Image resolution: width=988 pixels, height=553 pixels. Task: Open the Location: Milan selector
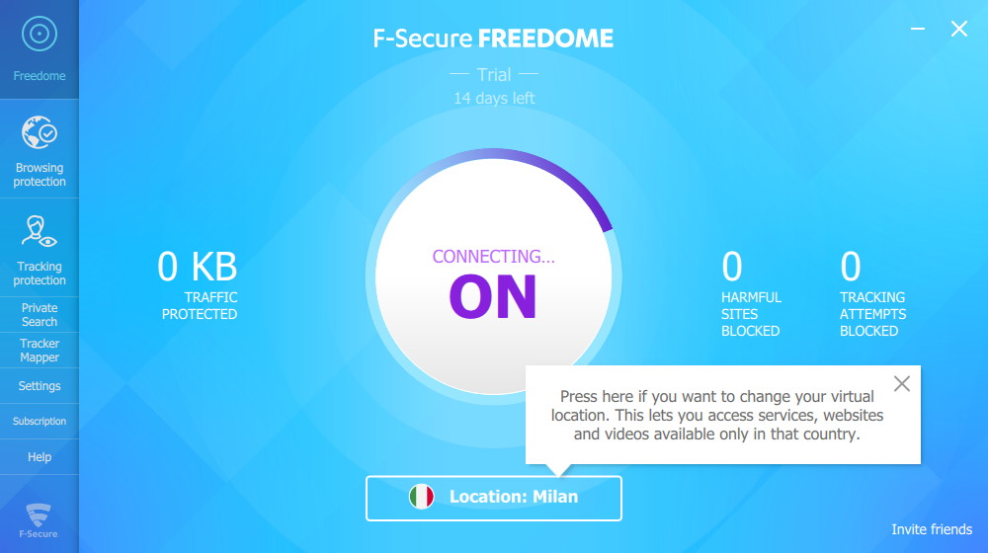click(493, 499)
